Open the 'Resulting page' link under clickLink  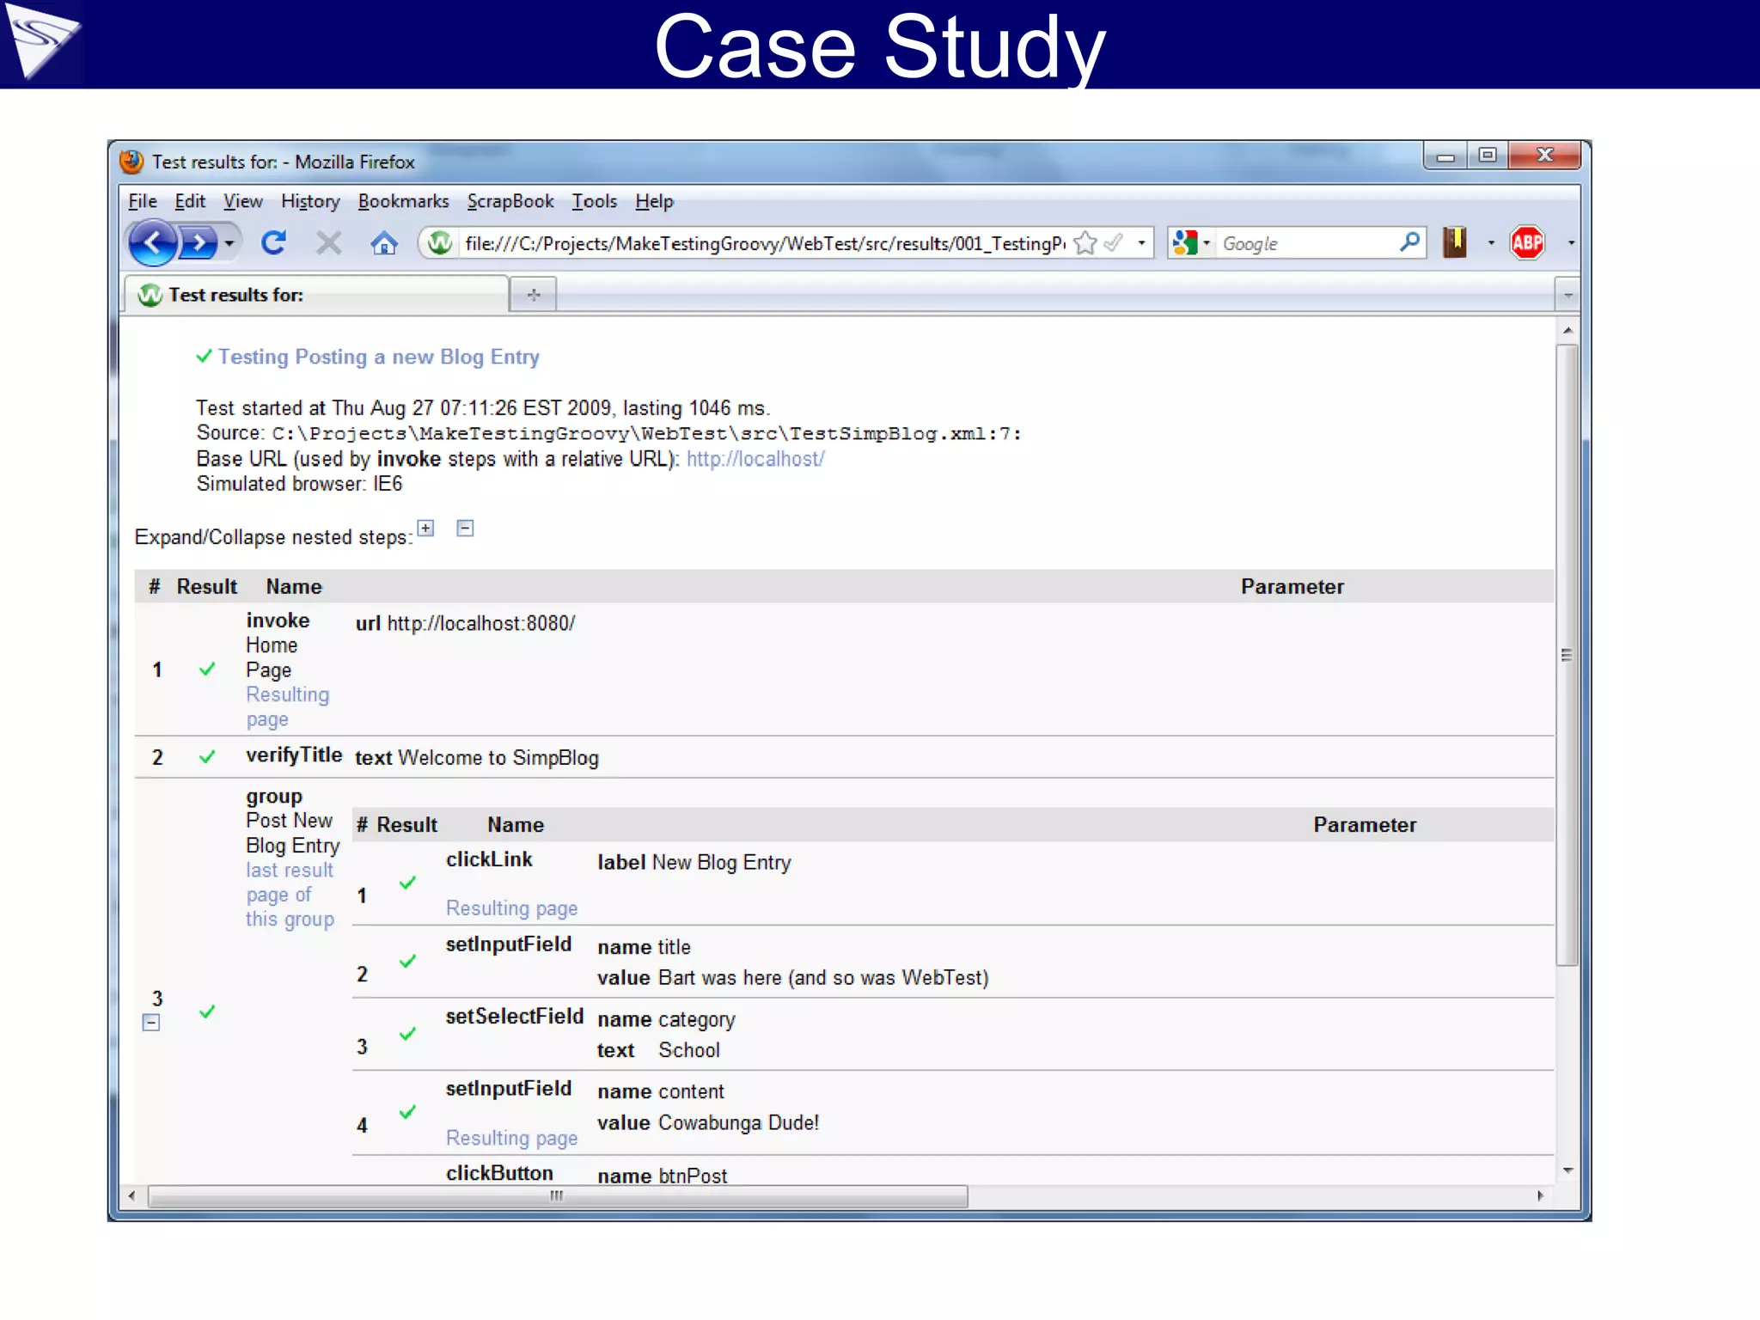pos(511,908)
